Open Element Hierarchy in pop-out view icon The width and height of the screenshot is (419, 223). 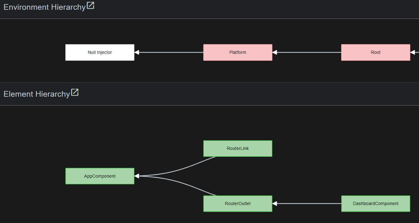point(75,92)
